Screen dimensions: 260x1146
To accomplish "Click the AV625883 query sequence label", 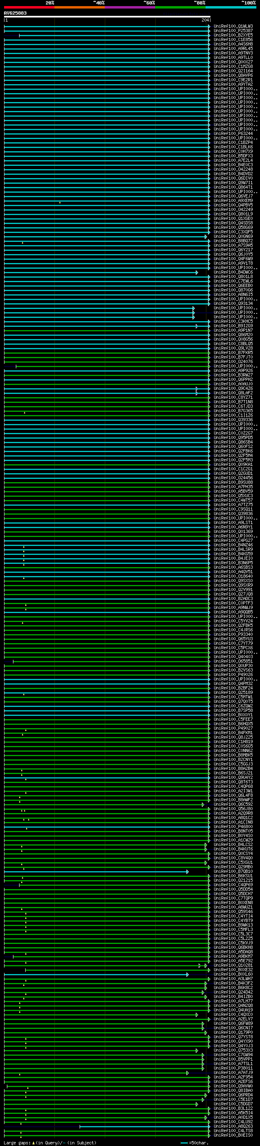I will point(15,13).
